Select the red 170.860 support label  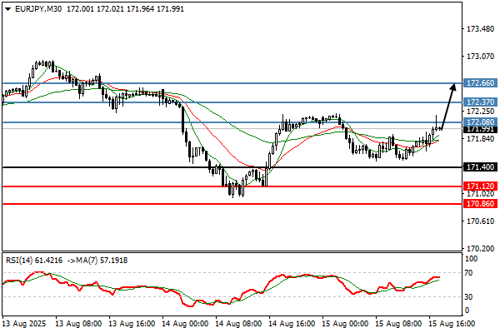click(480, 204)
